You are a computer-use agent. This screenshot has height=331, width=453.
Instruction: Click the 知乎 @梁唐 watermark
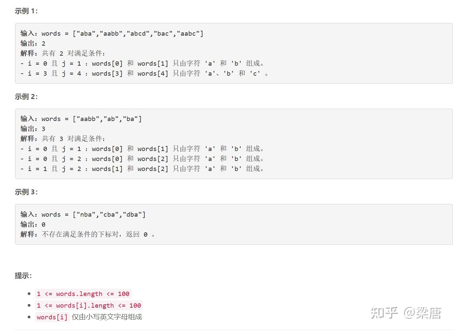click(x=406, y=313)
